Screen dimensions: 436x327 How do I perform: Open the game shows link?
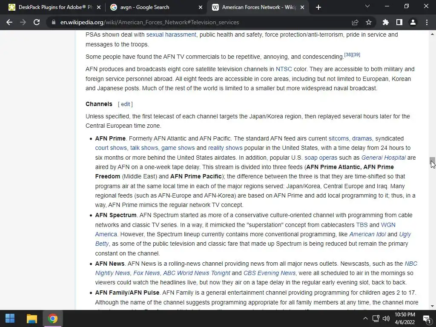[178, 148]
